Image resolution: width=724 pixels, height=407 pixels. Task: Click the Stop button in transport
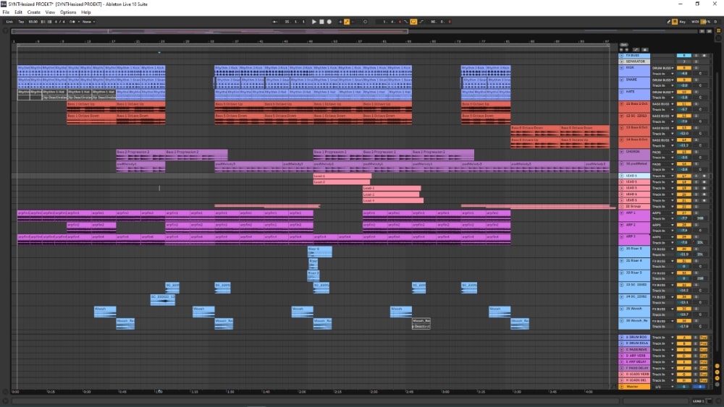click(321, 22)
